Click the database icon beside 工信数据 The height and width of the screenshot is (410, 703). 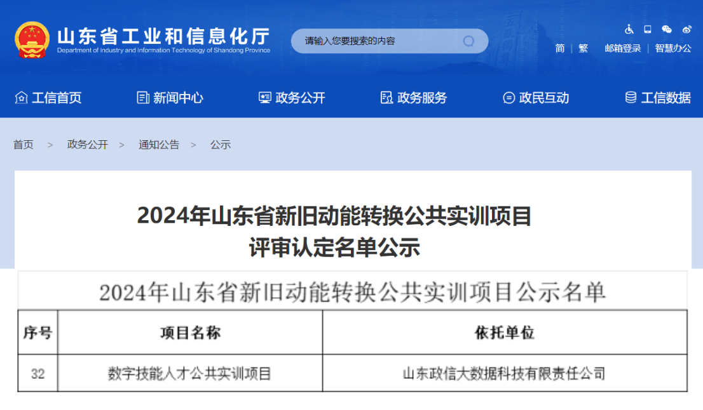[x=631, y=97]
